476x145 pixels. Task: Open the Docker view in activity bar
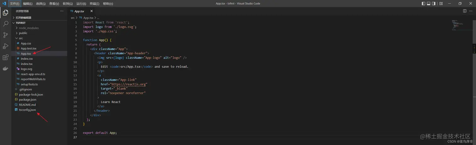coord(5,69)
